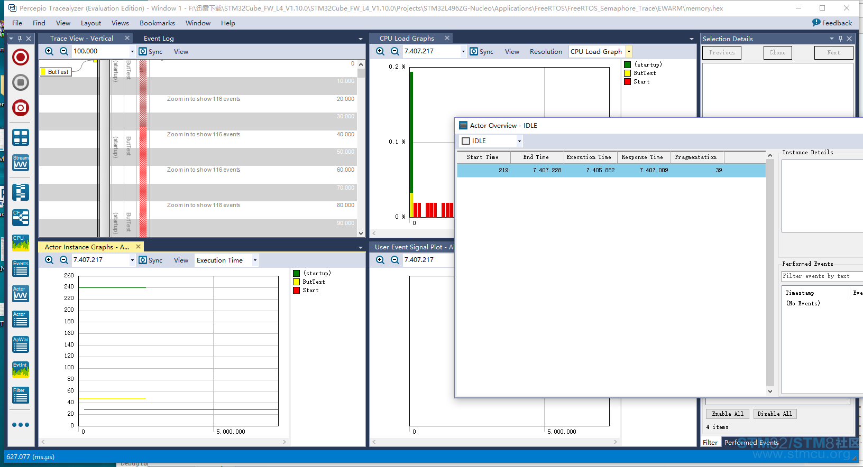Show more sidebar tools via three dots
Image resolution: width=863 pixels, height=467 pixels.
click(21, 425)
